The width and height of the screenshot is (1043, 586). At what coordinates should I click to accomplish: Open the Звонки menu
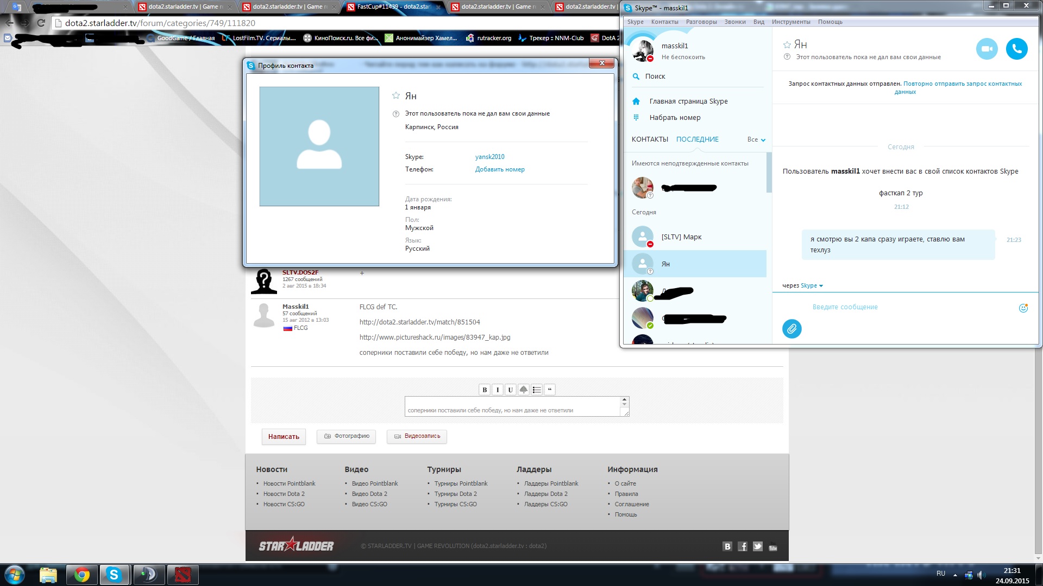(734, 22)
